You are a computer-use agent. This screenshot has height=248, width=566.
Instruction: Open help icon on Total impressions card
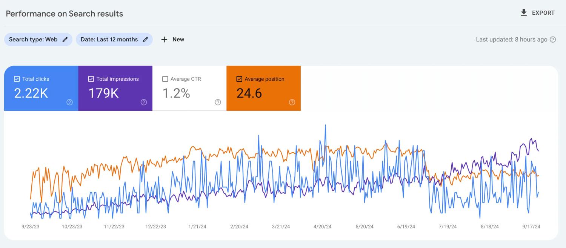tap(144, 102)
